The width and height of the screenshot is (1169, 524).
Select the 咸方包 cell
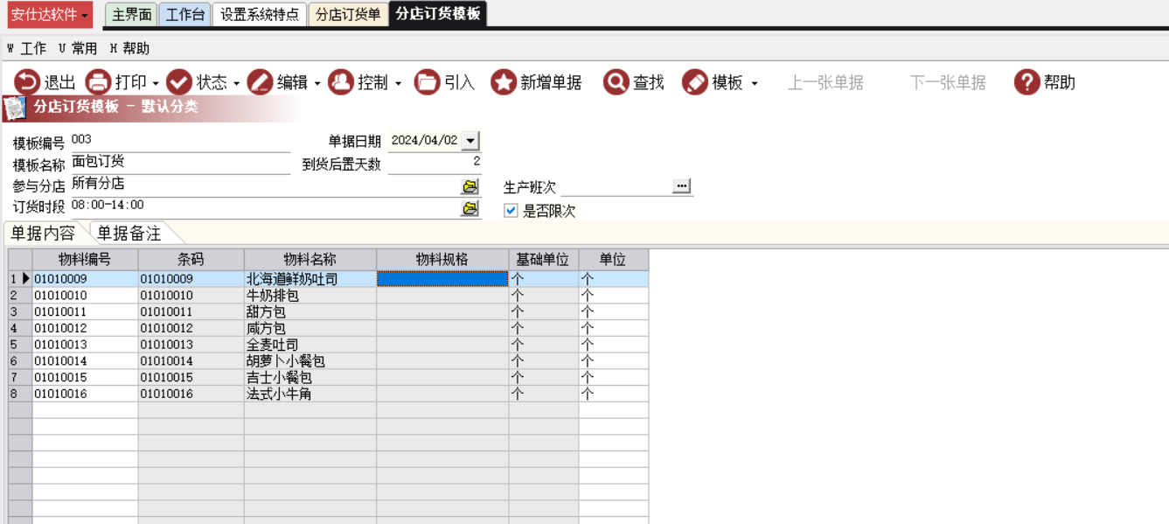point(310,329)
